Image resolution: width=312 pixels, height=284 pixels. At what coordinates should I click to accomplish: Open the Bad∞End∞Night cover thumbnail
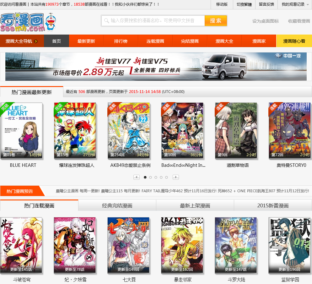click(x=182, y=130)
